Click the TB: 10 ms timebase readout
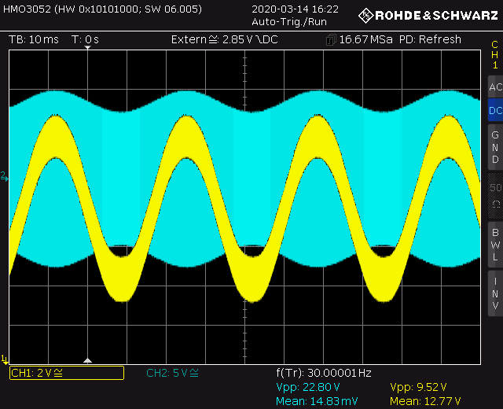The width and height of the screenshot is (503, 409). [x=34, y=39]
